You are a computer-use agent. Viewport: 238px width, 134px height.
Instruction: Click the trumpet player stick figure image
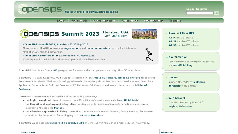[x=149, y=55]
